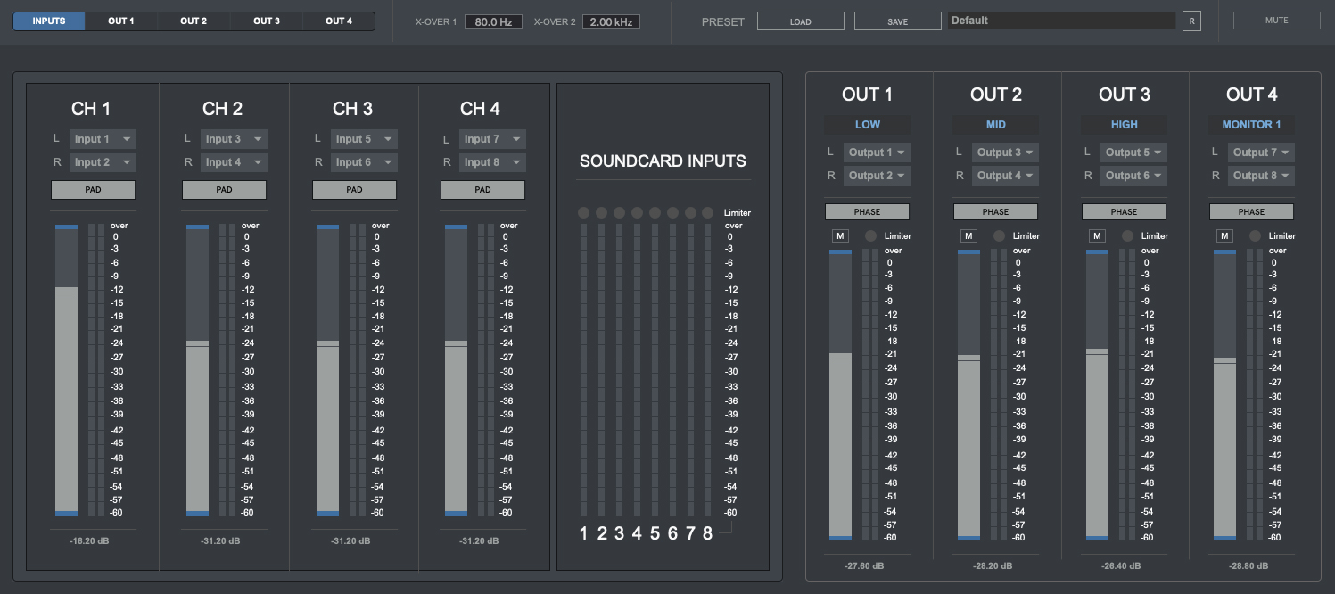The width and height of the screenshot is (1335, 594).
Task: Open OUT 4 left Output 7 dropdown
Action: (1261, 153)
